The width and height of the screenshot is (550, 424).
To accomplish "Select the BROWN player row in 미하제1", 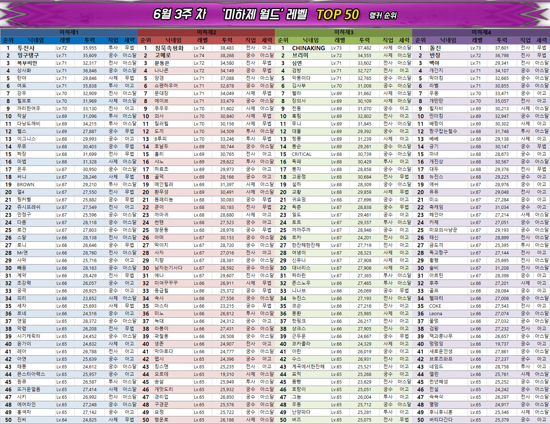I will tap(26, 184).
